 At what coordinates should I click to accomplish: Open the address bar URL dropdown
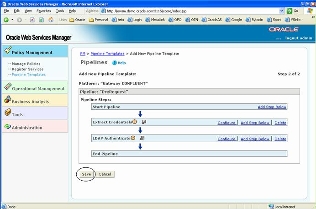(x=282, y=11)
